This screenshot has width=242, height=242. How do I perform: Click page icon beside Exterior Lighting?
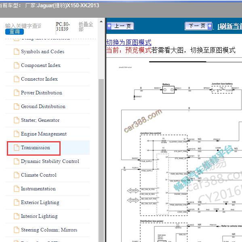pyautogui.click(x=17, y=202)
